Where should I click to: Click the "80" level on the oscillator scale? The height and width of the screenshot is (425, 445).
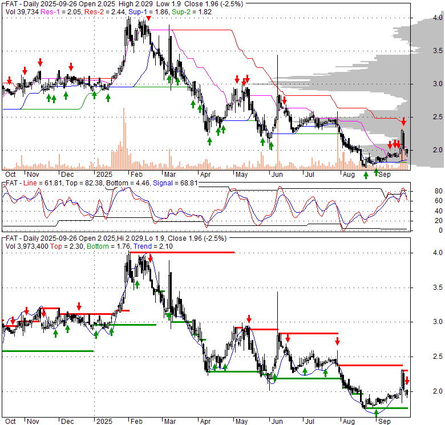[439, 191]
